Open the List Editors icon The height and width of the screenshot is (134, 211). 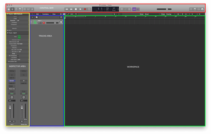191,9
